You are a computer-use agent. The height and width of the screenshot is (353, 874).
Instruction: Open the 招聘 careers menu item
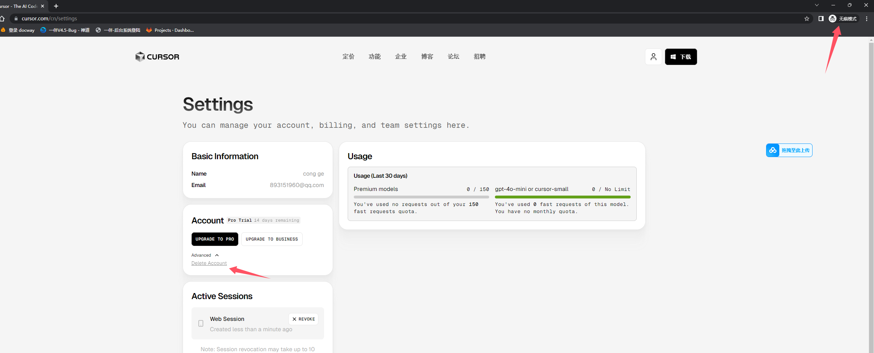(480, 56)
